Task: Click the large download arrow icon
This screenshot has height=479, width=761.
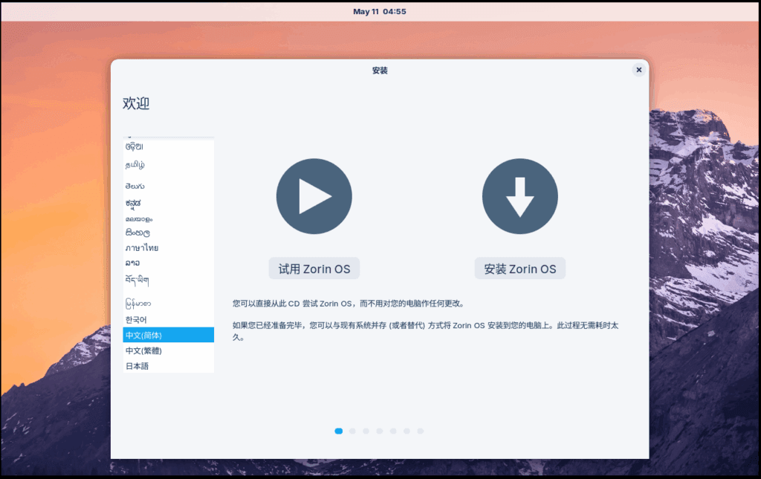Action: tap(519, 196)
